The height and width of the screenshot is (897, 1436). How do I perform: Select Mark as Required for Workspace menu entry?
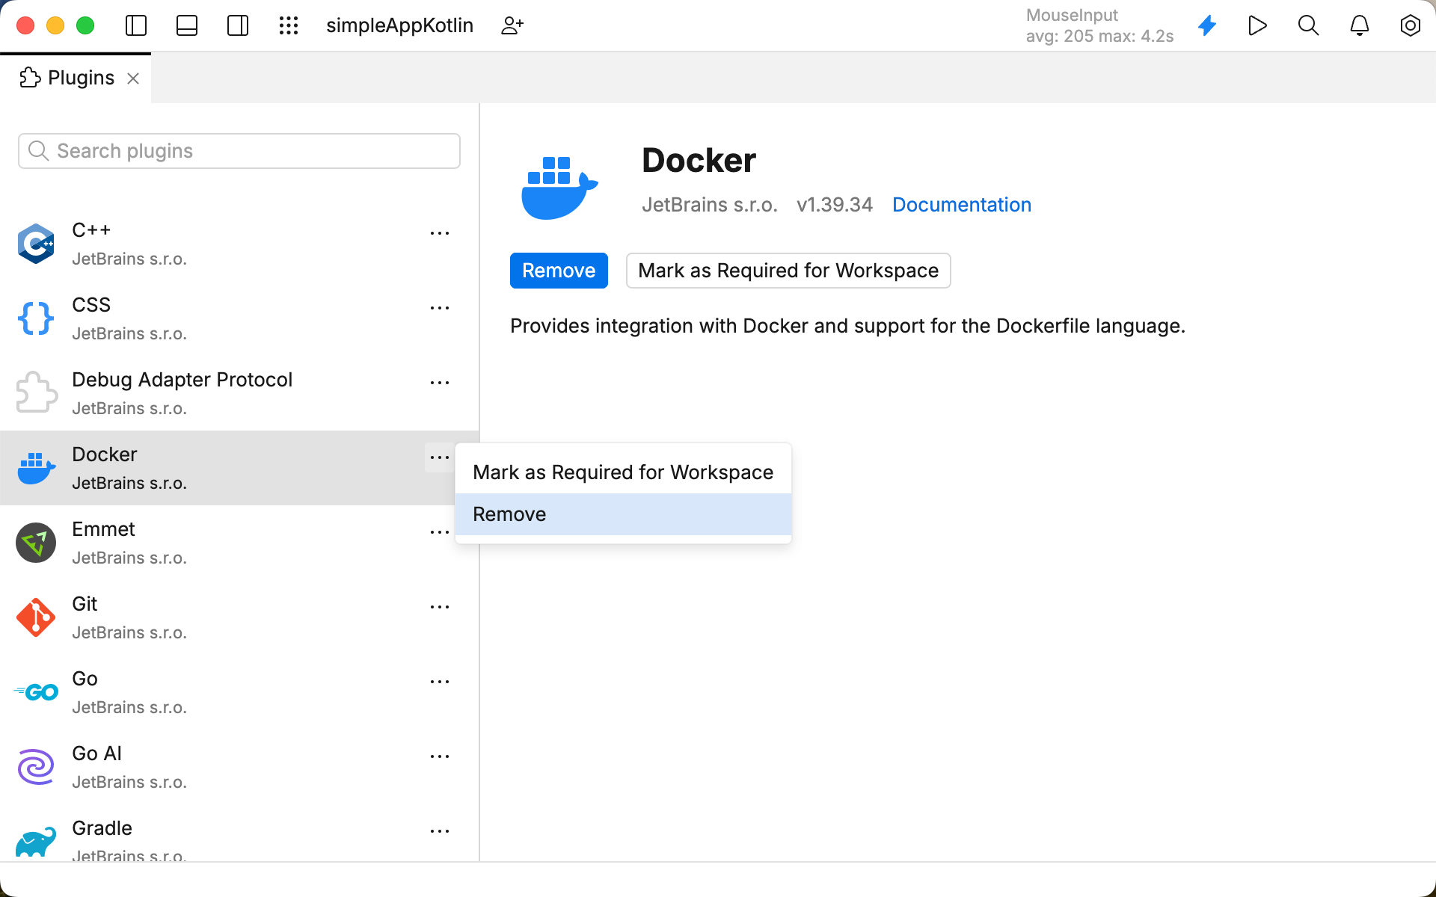coord(622,472)
